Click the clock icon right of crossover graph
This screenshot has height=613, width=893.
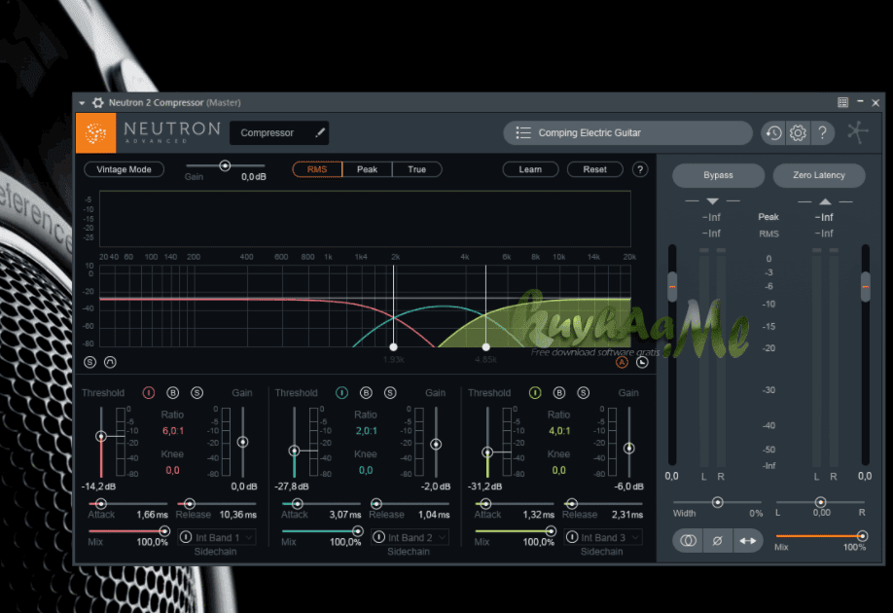point(642,362)
